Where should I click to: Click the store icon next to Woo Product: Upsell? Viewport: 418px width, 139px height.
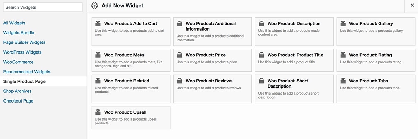[x=98, y=112]
